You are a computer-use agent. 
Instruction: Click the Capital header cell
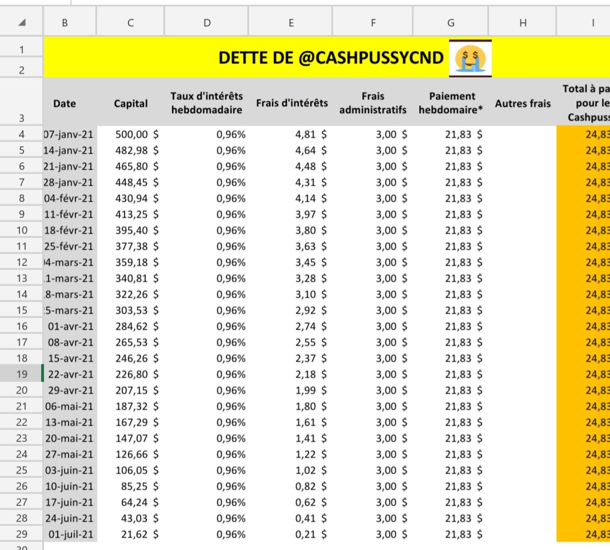pyautogui.click(x=131, y=103)
